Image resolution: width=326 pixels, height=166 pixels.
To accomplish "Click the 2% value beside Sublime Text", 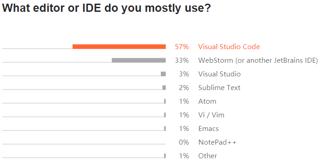I will [x=184, y=88].
